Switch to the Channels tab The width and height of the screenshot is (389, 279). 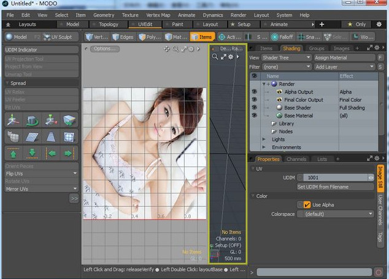point(296,159)
